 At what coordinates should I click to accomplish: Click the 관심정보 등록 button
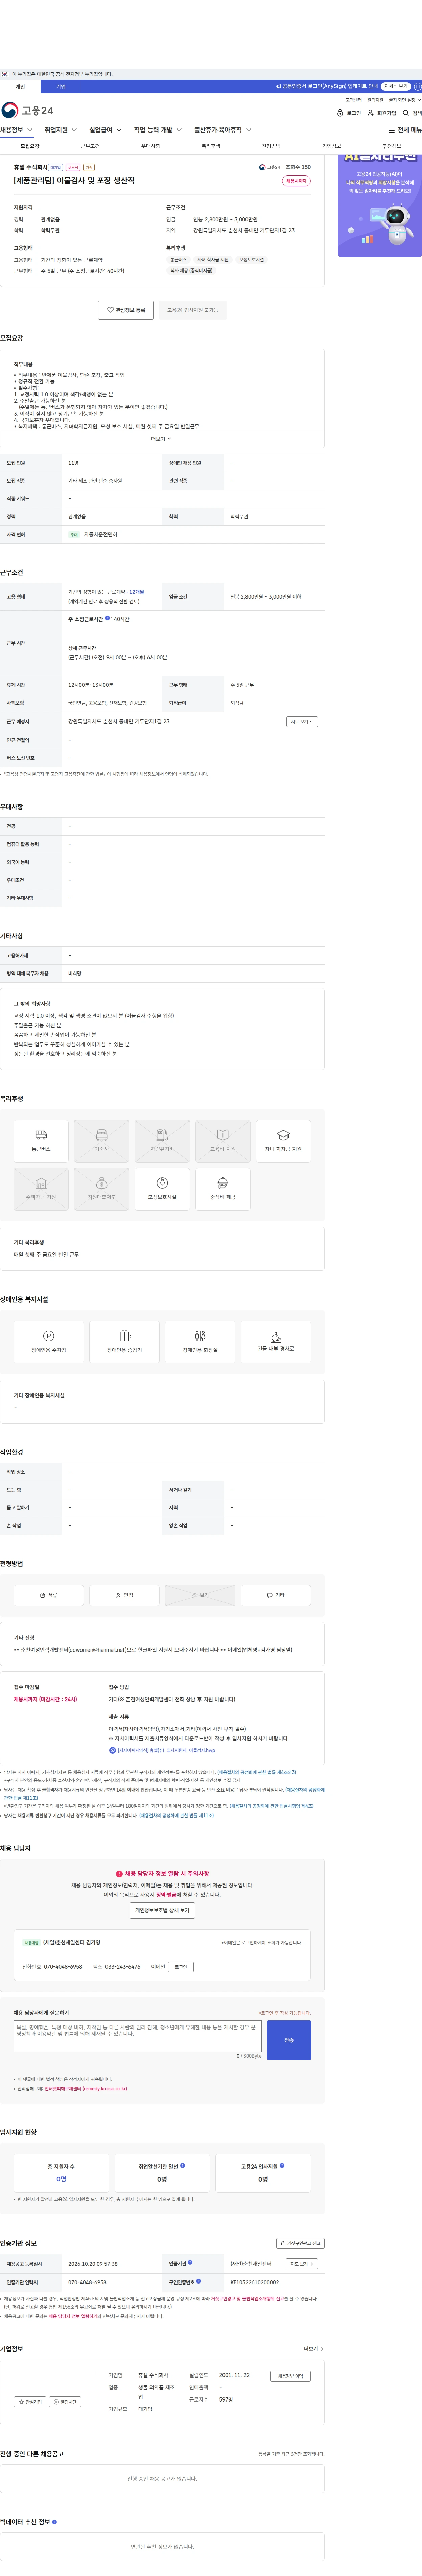pyautogui.click(x=126, y=310)
